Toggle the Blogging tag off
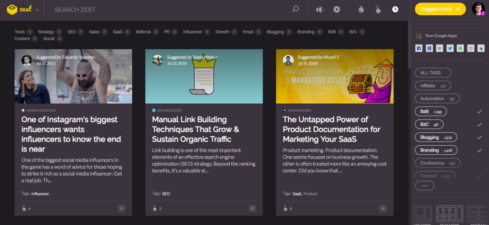The height and width of the screenshot is (225, 489). click(x=436, y=137)
